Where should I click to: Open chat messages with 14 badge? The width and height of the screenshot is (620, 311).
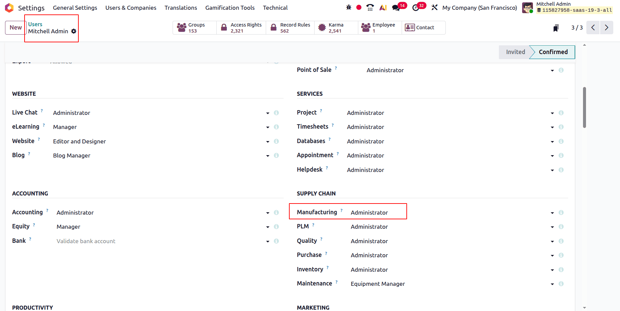[399, 7]
